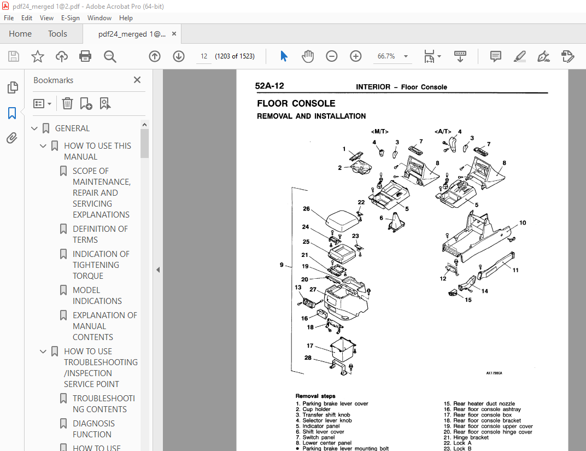Open the Help menu

(x=126, y=18)
